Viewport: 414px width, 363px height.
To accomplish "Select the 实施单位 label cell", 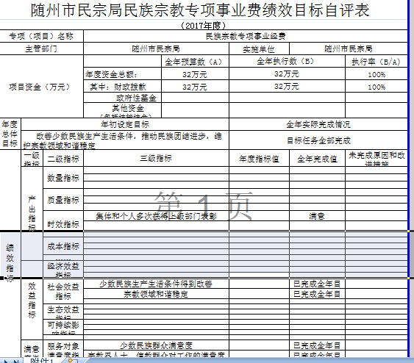I will point(259,49).
